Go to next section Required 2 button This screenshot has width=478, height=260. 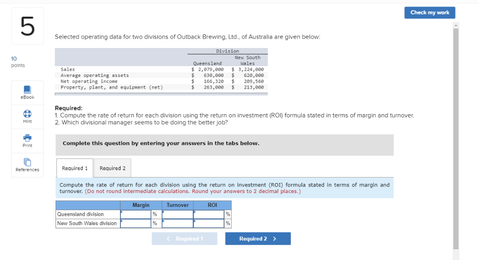click(258, 239)
